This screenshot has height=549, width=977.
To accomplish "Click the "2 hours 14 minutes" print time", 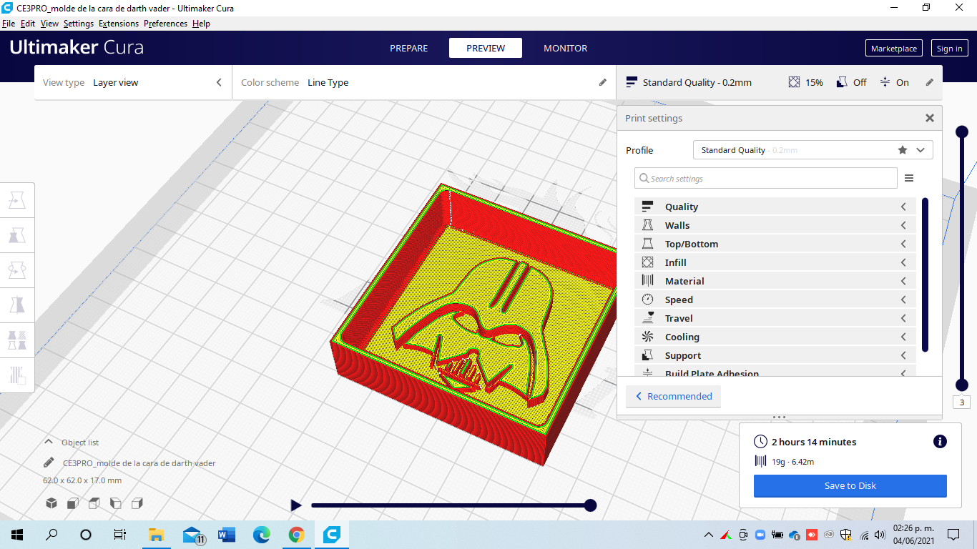I will pyautogui.click(x=814, y=442).
